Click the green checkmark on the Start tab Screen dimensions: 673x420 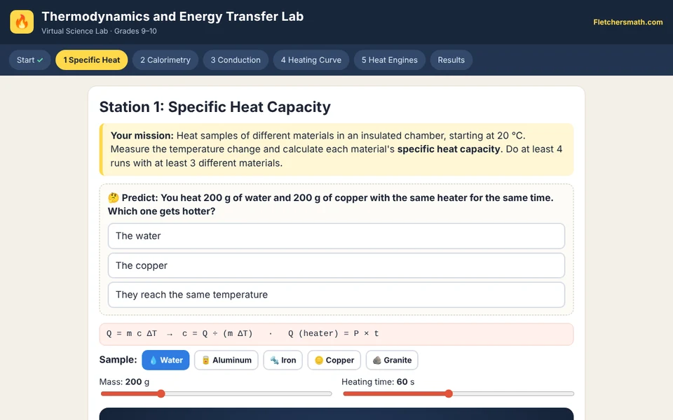40,60
